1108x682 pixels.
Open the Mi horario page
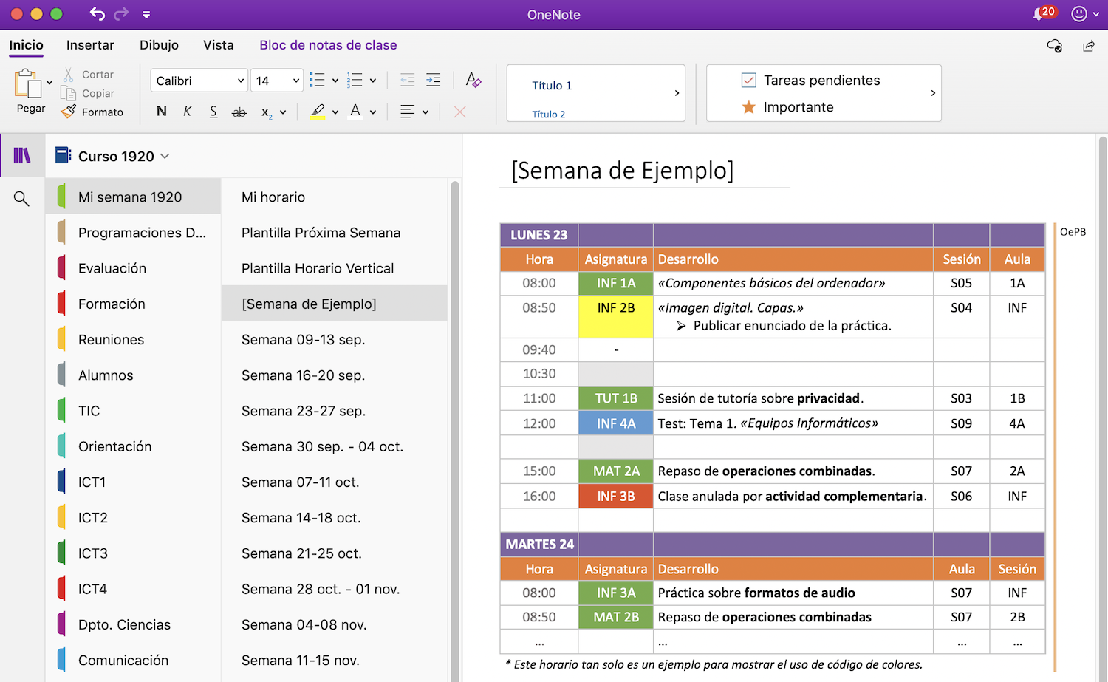[x=334, y=197]
